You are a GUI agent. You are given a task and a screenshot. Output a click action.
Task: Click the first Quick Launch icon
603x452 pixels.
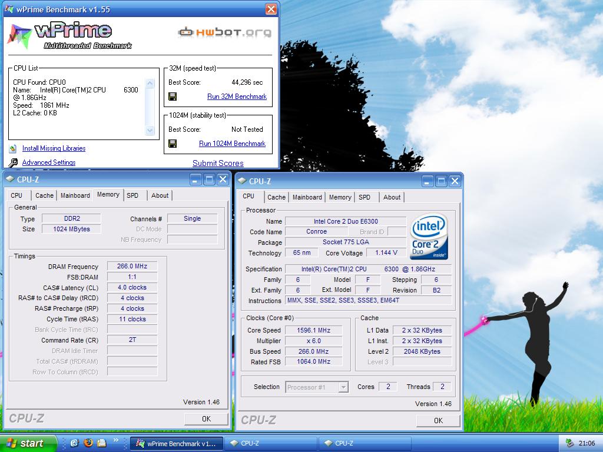(74, 443)
